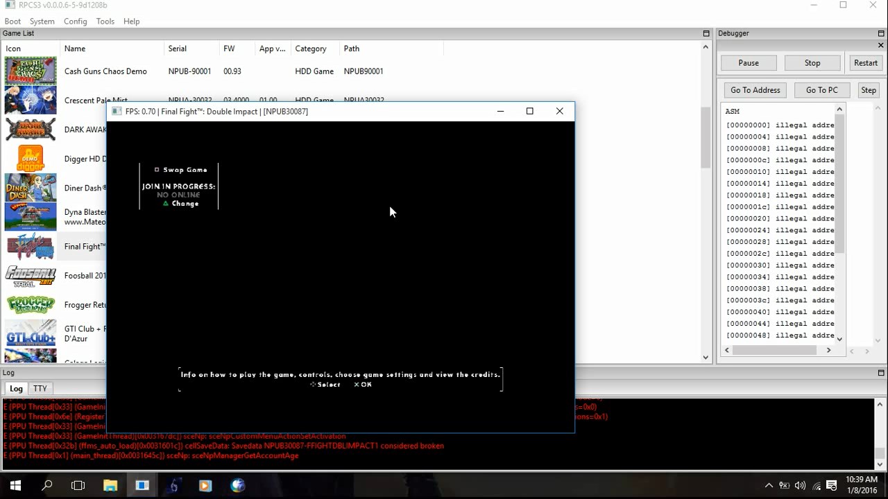The height and width of the screenshot is (499, 888).
Task: Click the ASM list horizontal scrollbar right arrow
Action: pos(828,350)
